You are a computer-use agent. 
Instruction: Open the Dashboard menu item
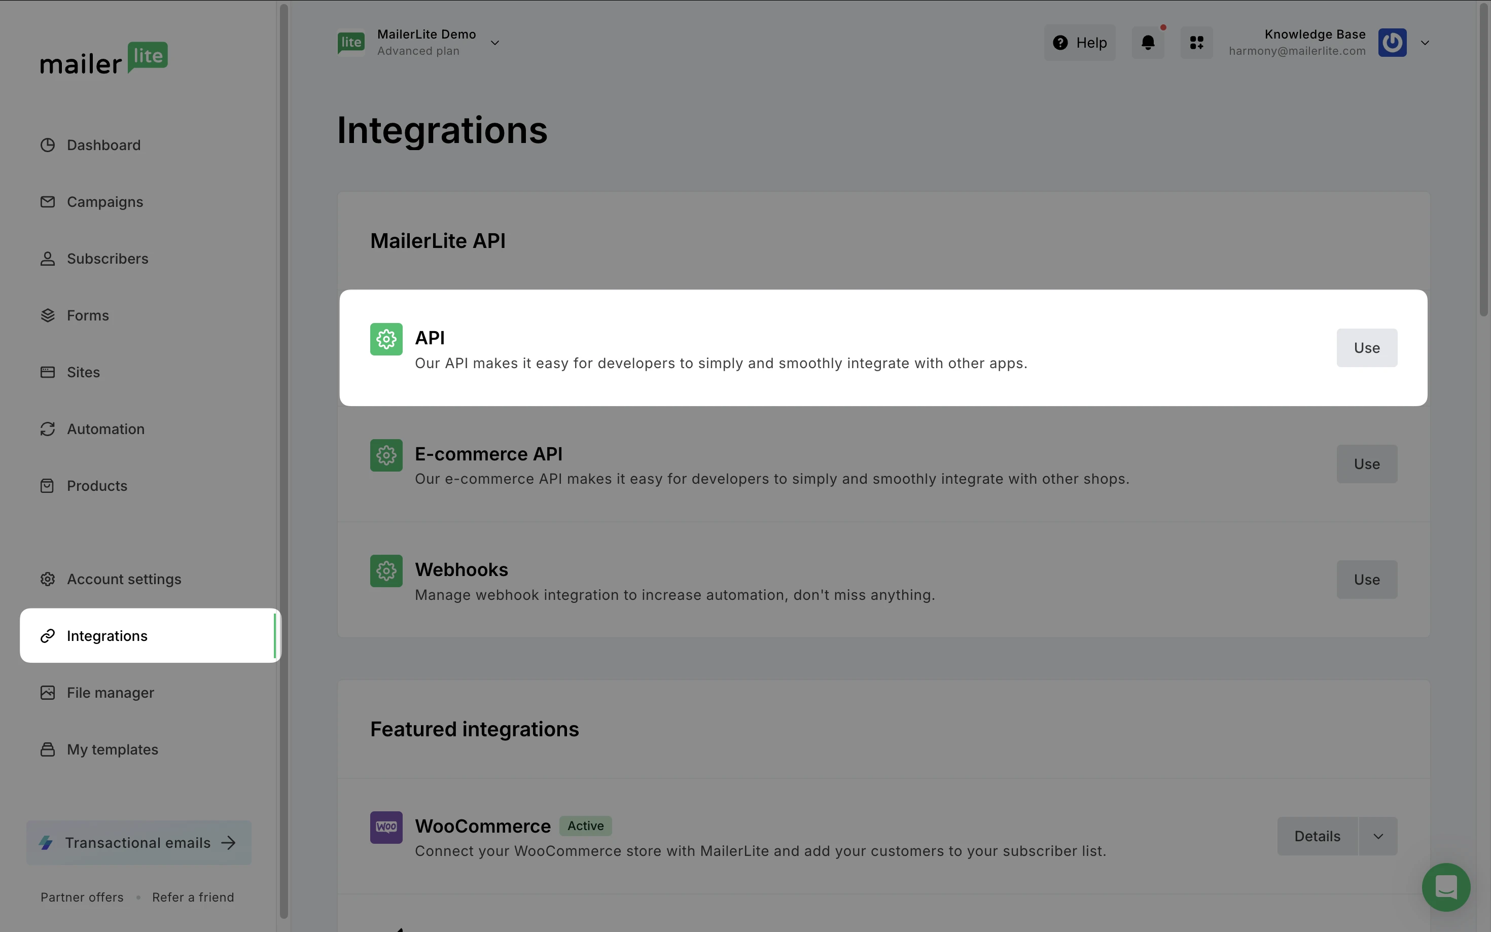click(103, 145)
